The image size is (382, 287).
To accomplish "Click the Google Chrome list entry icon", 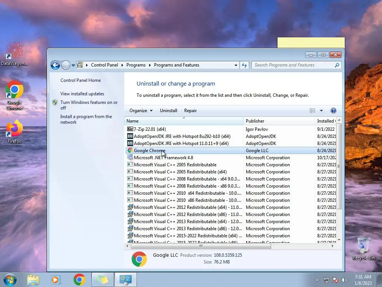I will click(130, 150).
